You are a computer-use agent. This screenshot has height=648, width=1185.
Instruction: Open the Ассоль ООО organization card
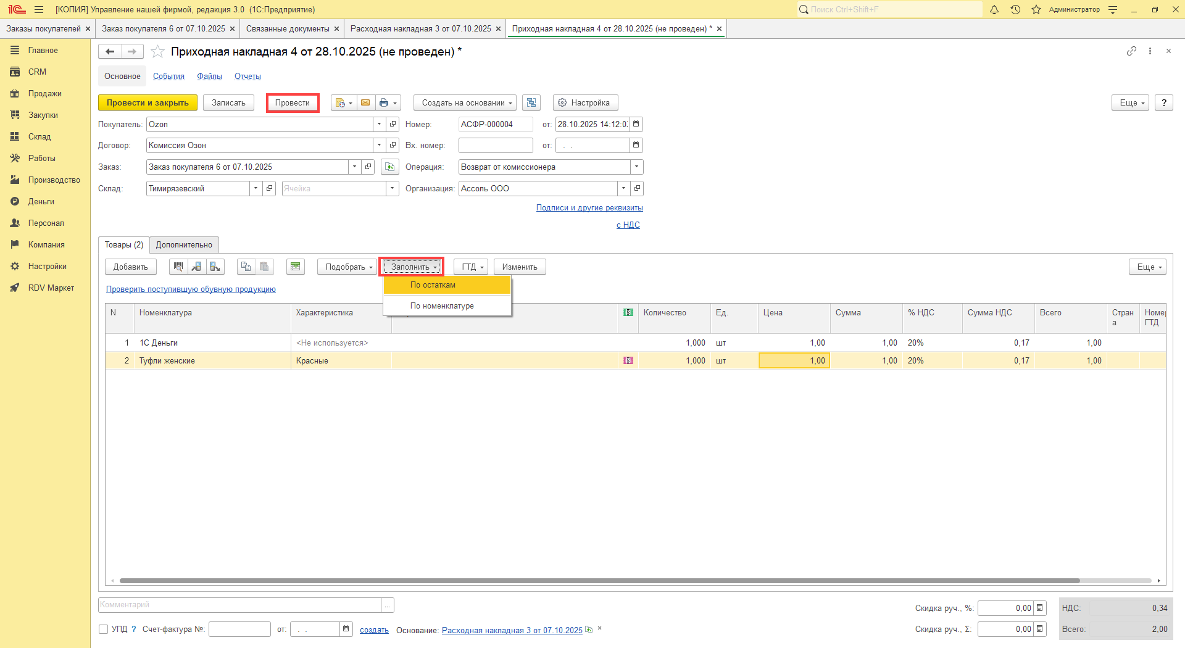(638, 188)
